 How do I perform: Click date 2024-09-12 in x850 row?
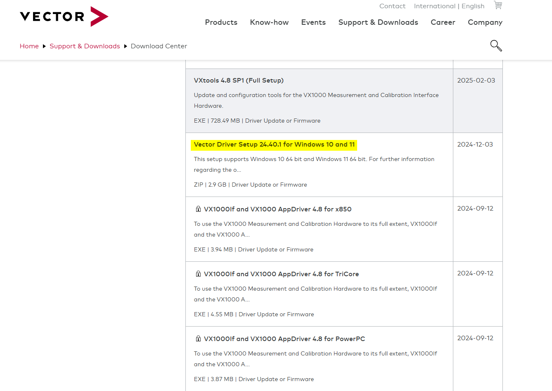click(475, 209)
